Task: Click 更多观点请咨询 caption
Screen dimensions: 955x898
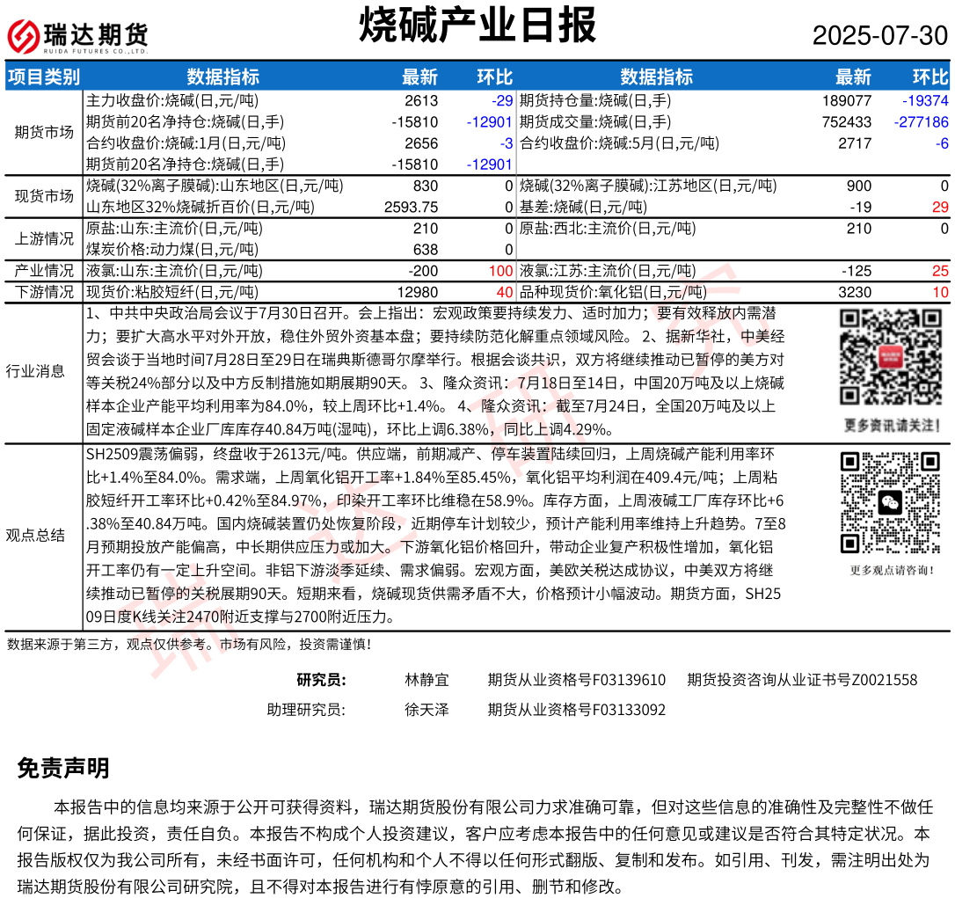Action: [x=888, y=570]
